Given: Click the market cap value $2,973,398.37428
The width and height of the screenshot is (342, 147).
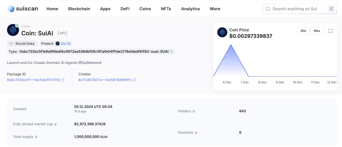Looking at the screenshot, I should 90,124.
